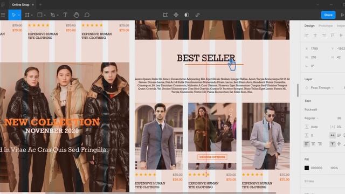Screen dimensions: 345x194
Task: Open the Move tool options arrow
Action: [19, 15]
